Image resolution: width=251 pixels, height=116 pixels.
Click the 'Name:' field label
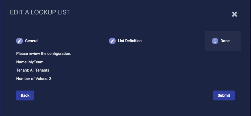pyautogui.click(x=22, y=62)
